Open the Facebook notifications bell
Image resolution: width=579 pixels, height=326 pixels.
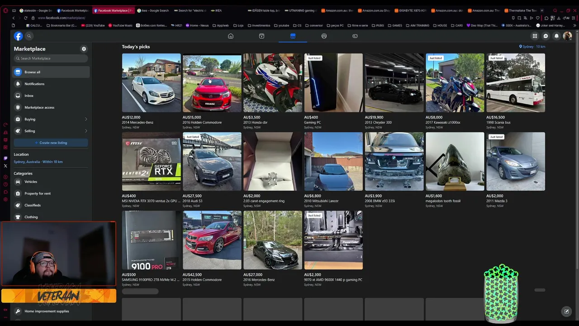(556, 36)
